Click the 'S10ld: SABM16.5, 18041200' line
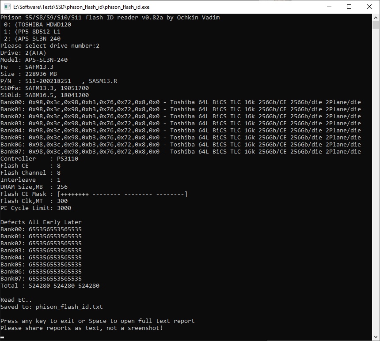The image size is (380, 341). click(45, 95)
